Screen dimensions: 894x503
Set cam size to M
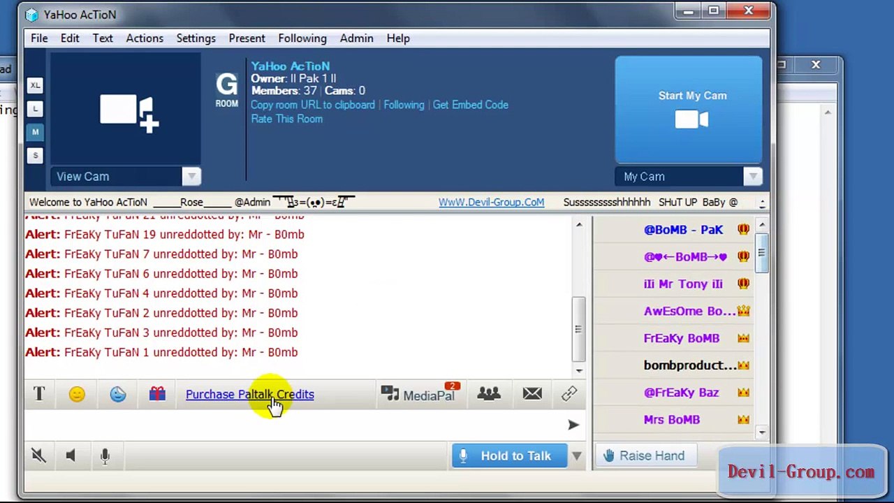pos(35,131)
